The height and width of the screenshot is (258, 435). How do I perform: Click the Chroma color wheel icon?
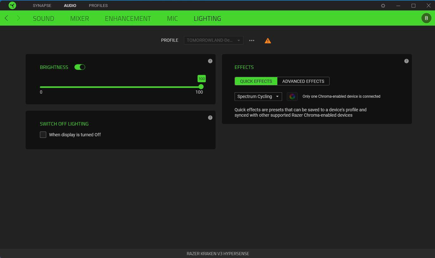coord(292,96)
